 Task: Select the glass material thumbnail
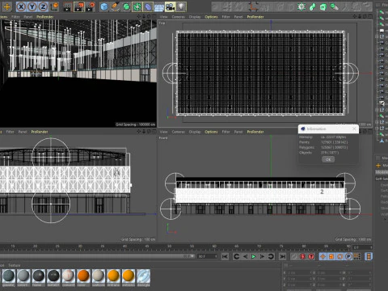[143, 276]
